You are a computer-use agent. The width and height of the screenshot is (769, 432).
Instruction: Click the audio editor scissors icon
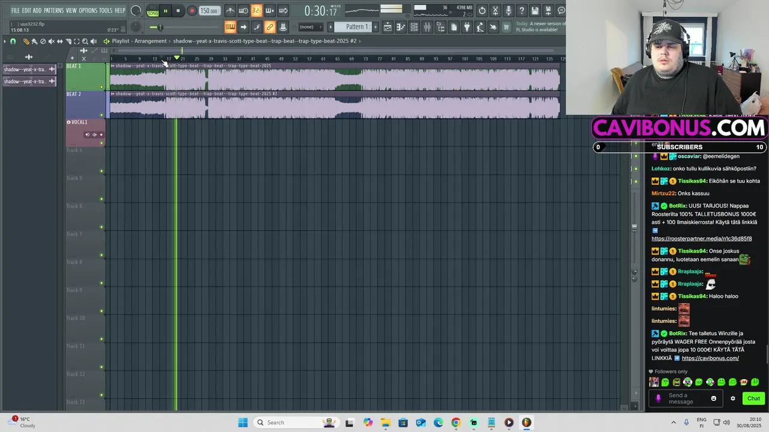pos(495,11)
